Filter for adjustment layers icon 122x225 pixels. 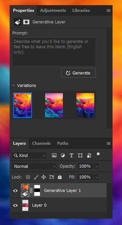[x=63, y=156]
